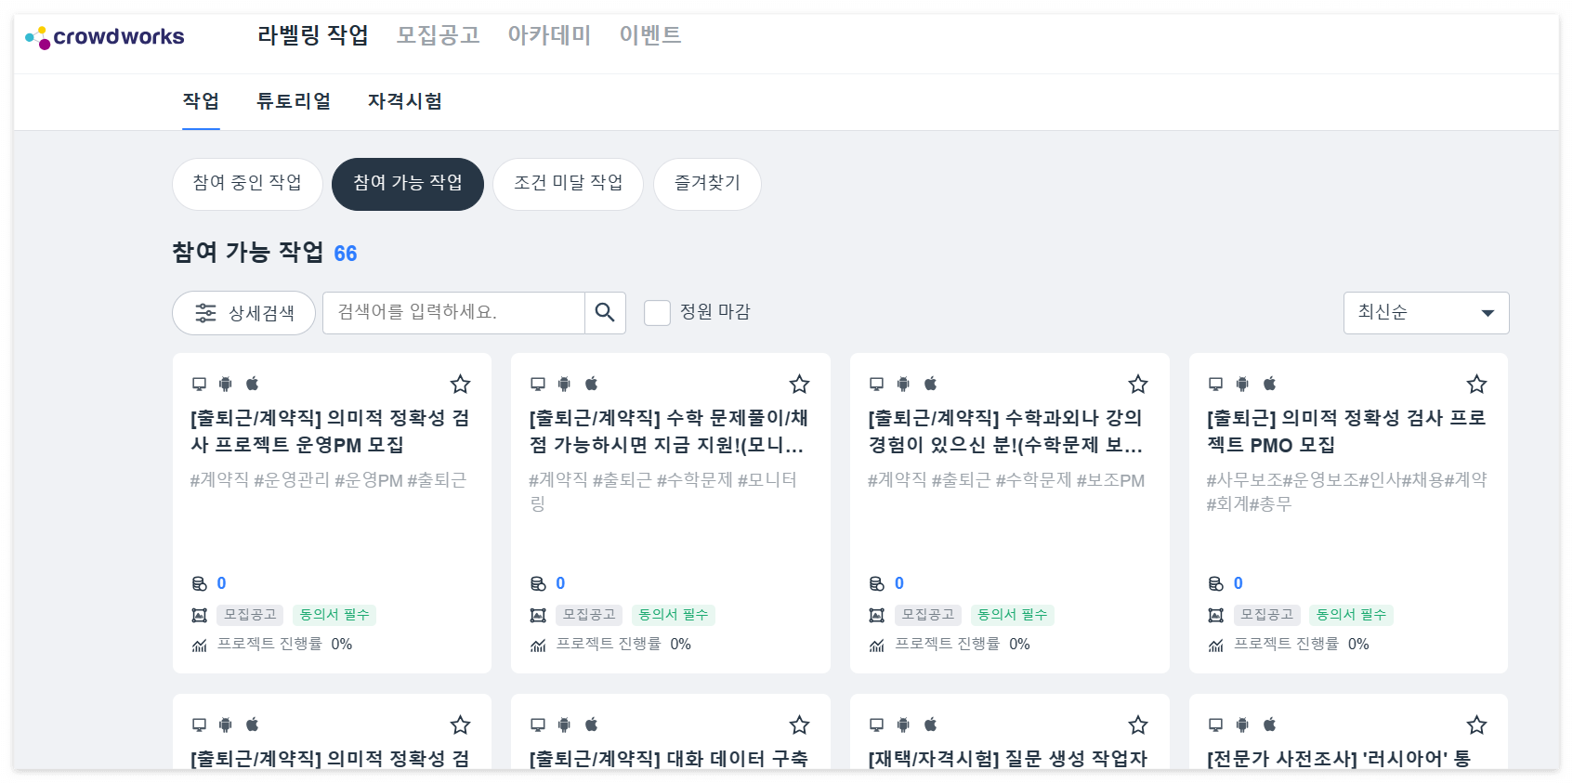
Task: Click the 검색어를 입력하세요 search field
Action: pyautogui.click(x=453, y=312)
